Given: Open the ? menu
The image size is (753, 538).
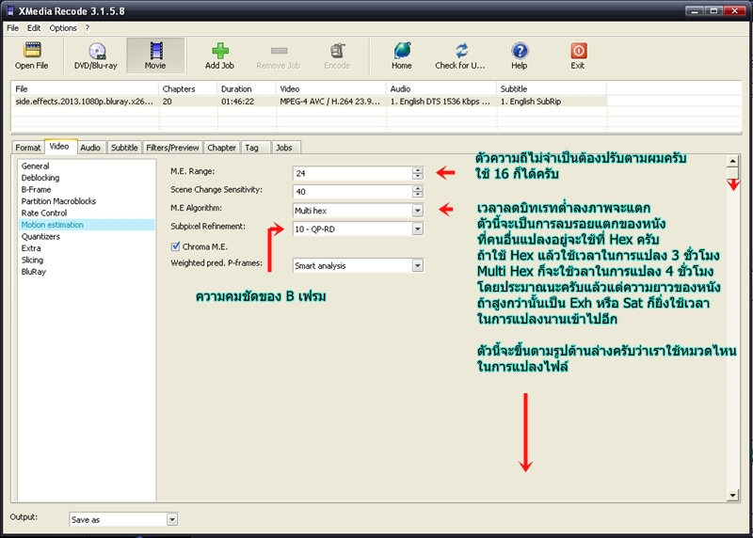Looking at the screenshot, I should (x=88, y=28).
